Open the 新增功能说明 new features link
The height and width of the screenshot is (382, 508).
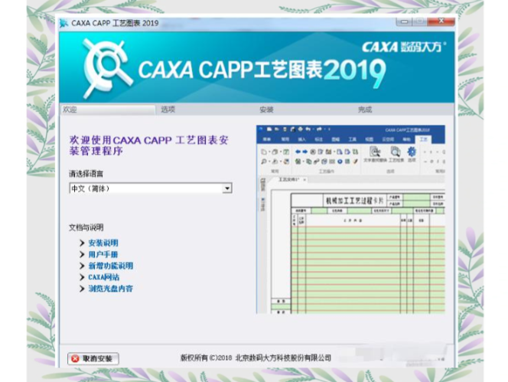111,266
